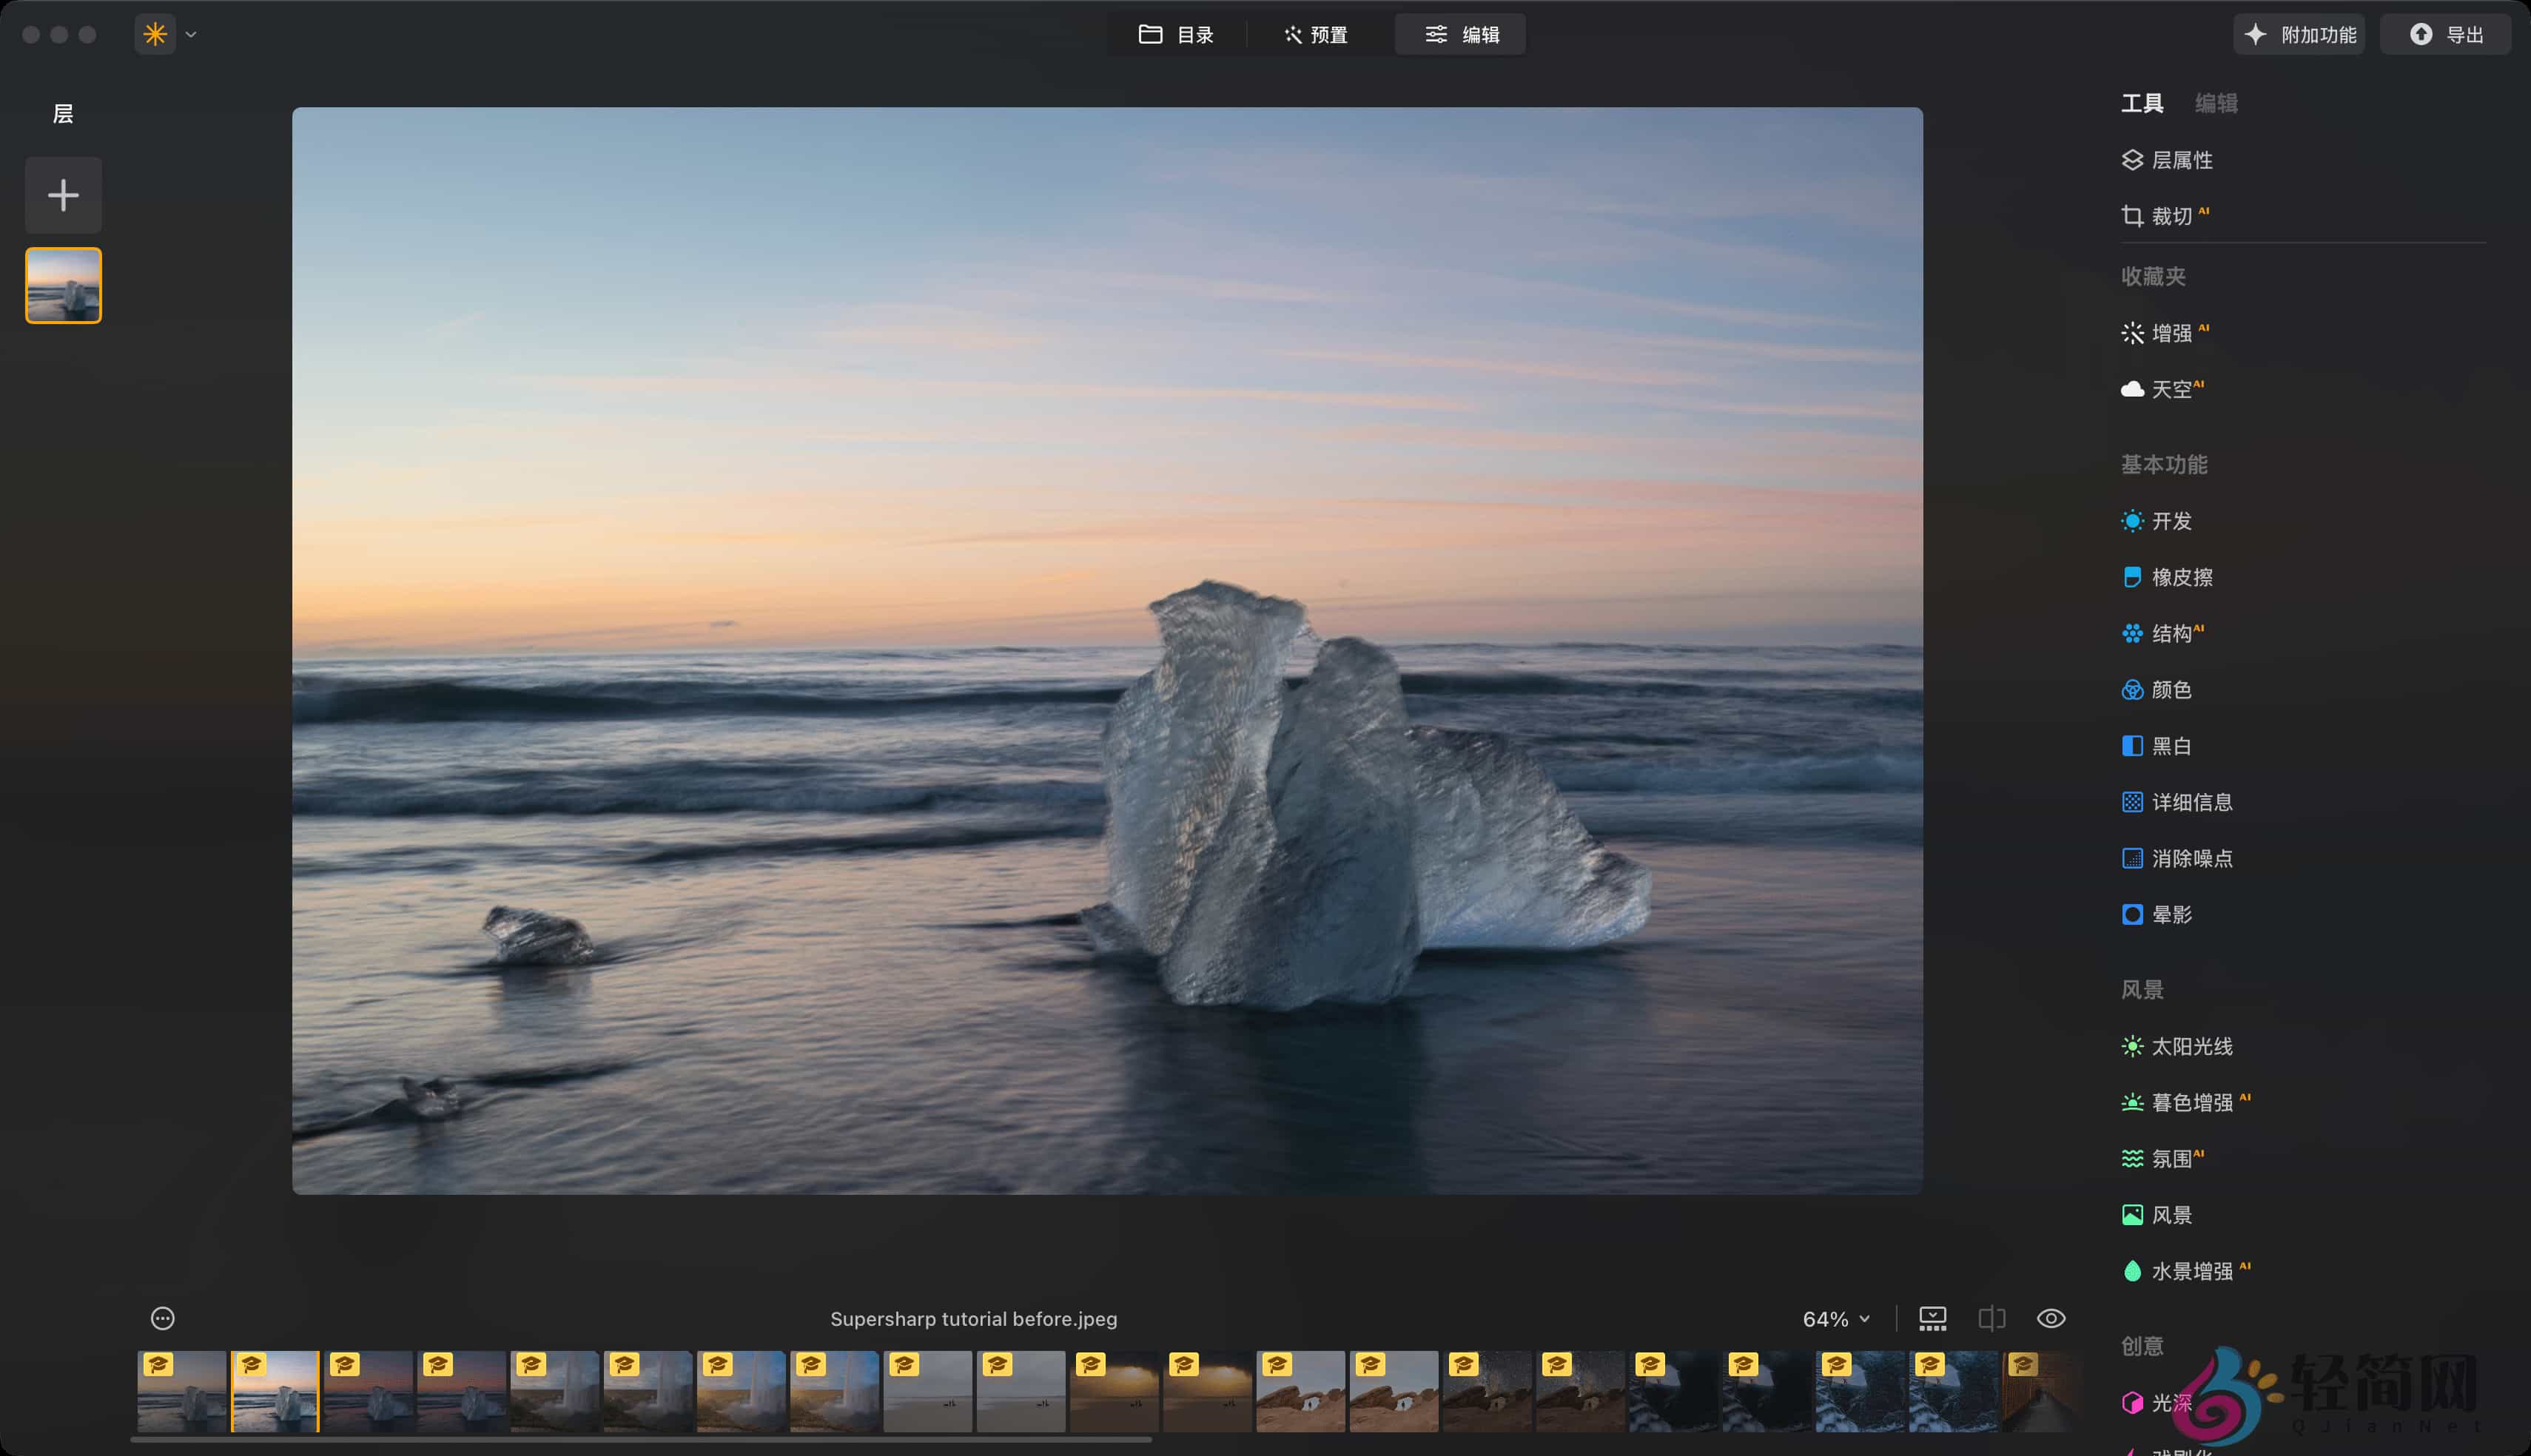Switch to the 预置 (Presets) tab
2531x1456 pixels.
pos(1315,33)
